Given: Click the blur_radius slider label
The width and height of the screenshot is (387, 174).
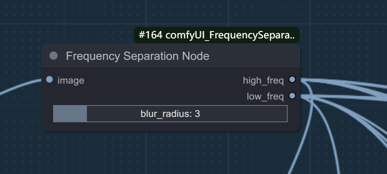Looking at the screenshot, I should tap(167, 114).
